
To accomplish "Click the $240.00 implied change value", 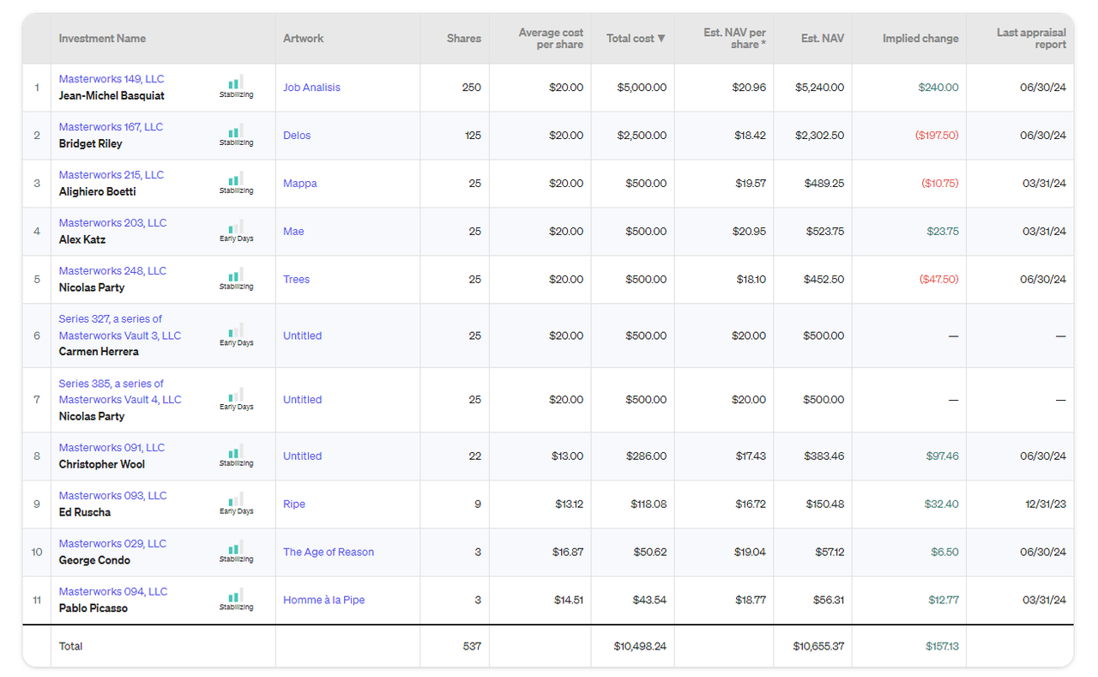I will [938, 88].
